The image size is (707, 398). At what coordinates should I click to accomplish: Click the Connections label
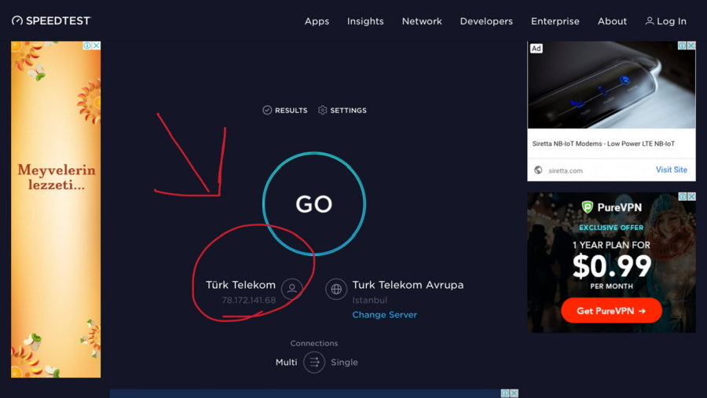[x=313, y=344]
